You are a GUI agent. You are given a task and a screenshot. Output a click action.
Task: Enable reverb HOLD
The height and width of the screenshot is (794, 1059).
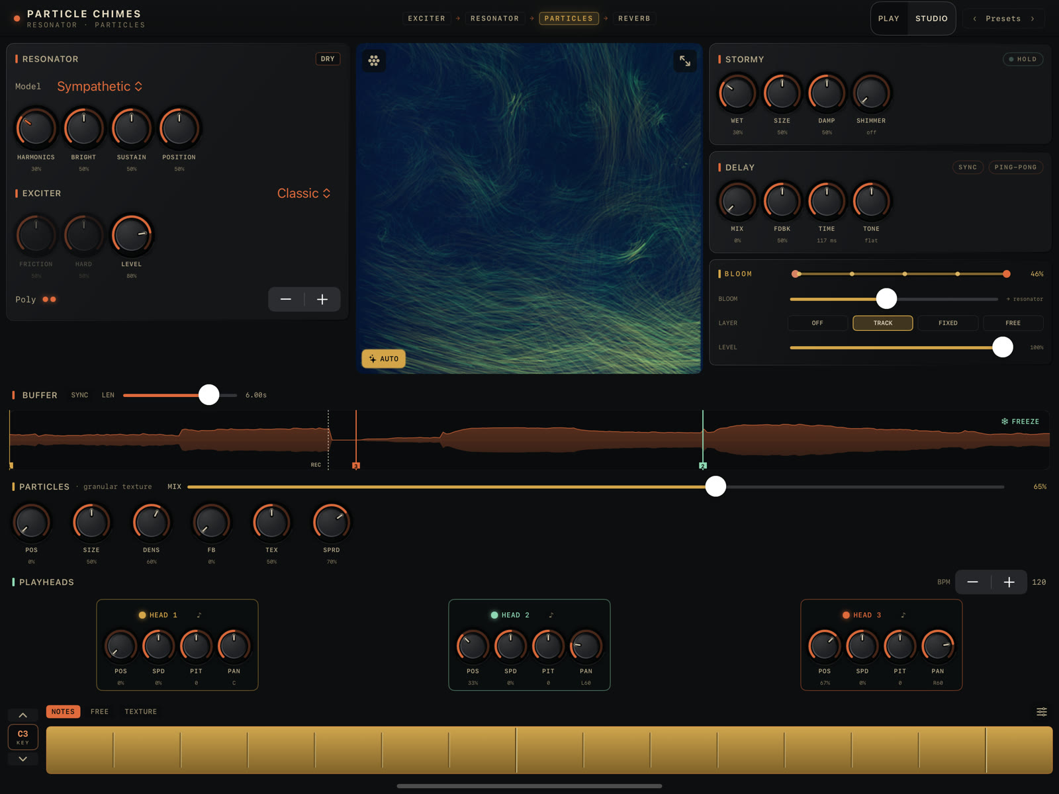tap(1023, 59)
